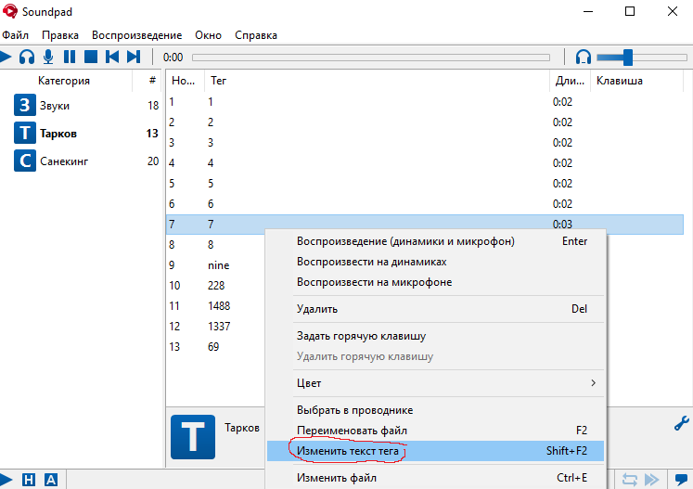Viewport: 693px width, 489px height.
Task: Stop playback with the stop icon
Action: (91, 57)
